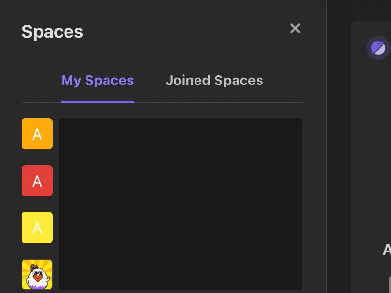Screen dimensions: 391x293
Task: Switch to the My Spaces tab
Action: tap(97, 81)
